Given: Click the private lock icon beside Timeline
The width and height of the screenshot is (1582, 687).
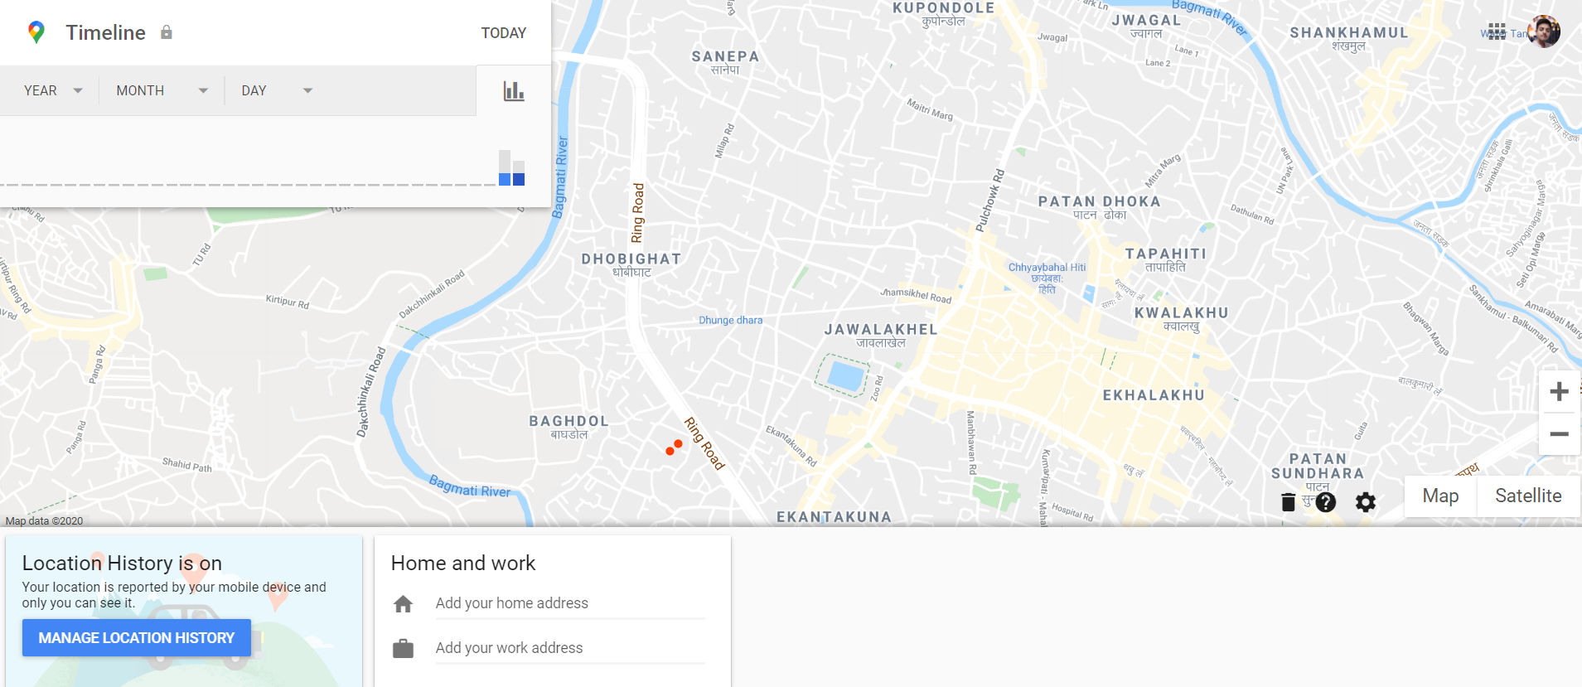Looking at the screenshot, I should coord(167,32).
